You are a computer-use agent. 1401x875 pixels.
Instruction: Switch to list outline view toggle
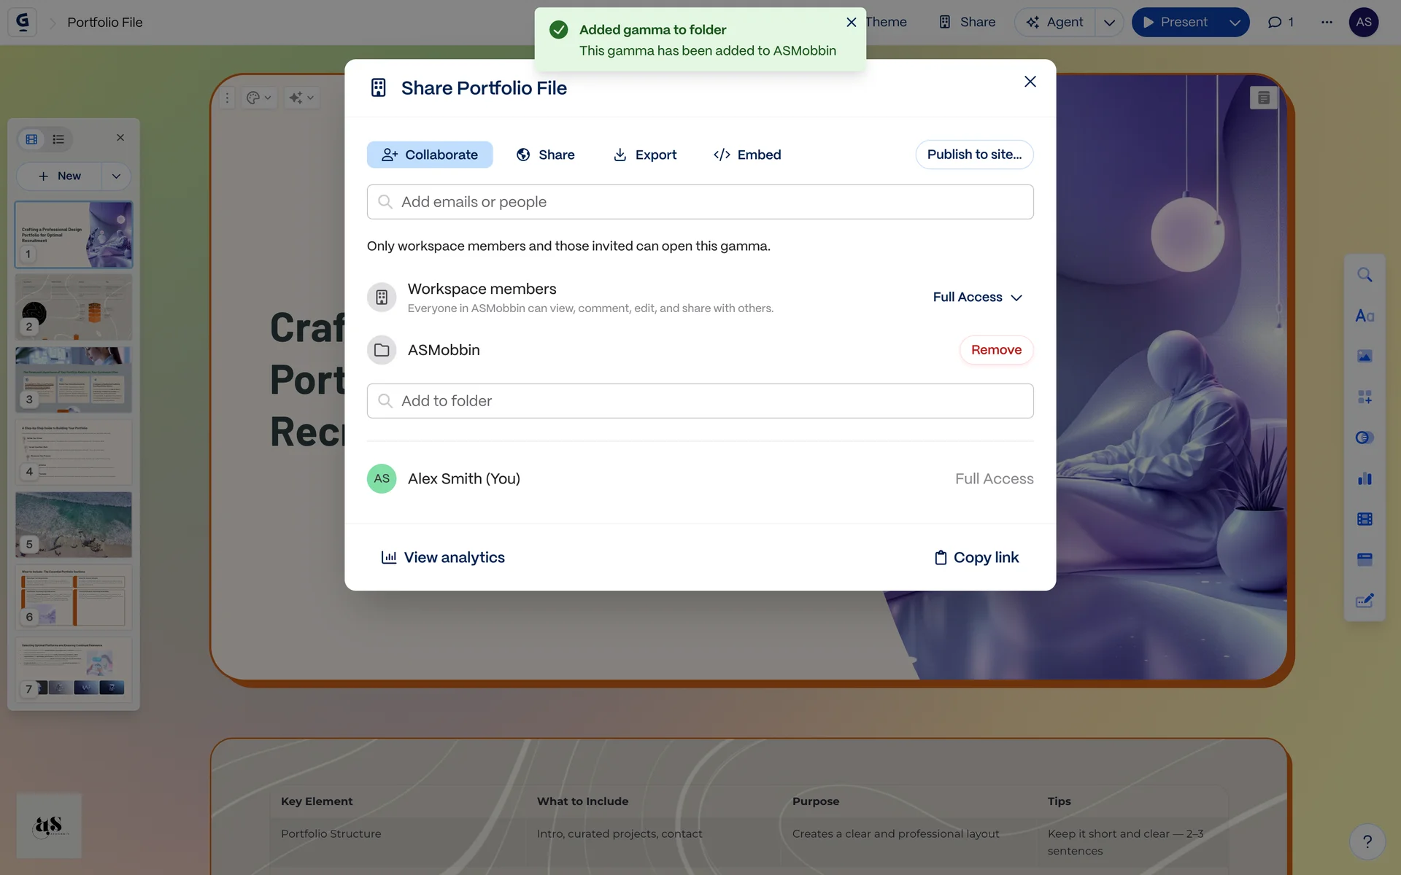tap(58, 139)
